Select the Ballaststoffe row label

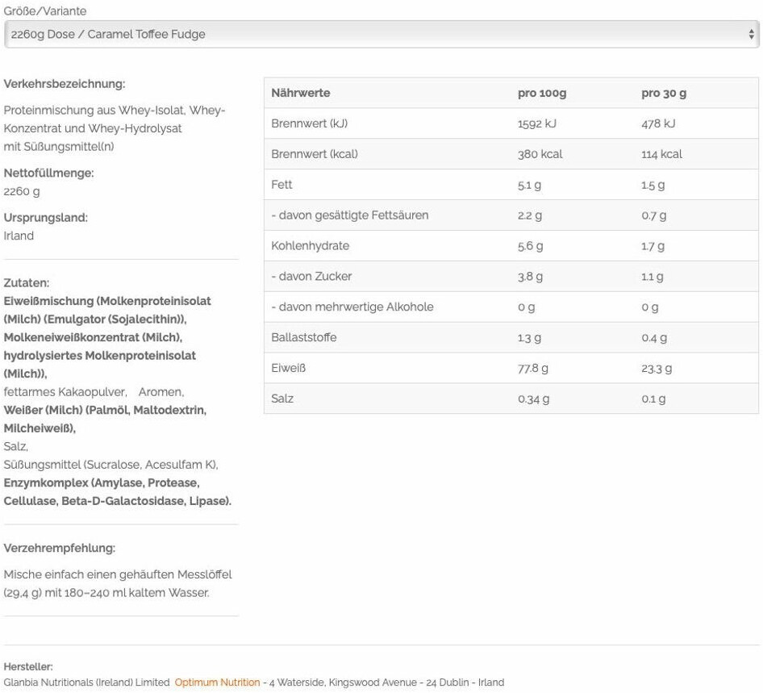point(303,337)
